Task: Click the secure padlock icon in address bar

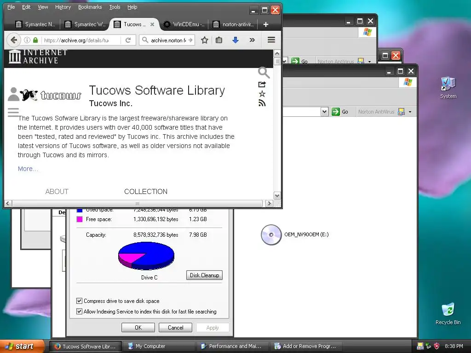Action: [x=35, y=40]
